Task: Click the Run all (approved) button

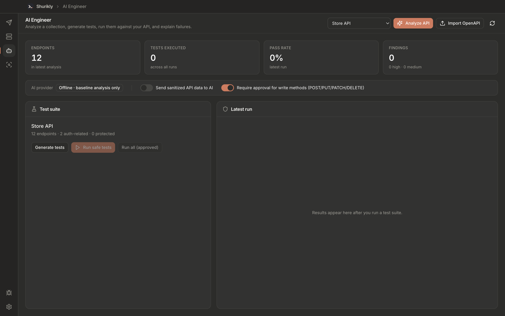Action: 140,148
